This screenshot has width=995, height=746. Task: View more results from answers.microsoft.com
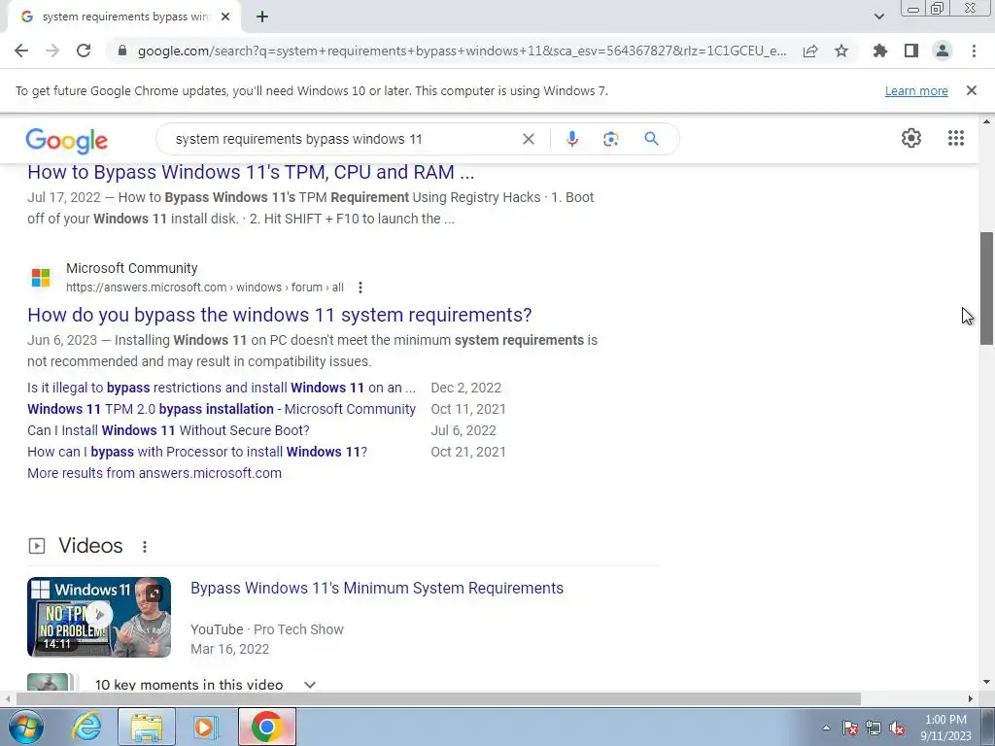[x=154, y=473]
